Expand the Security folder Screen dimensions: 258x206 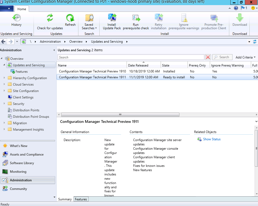pos(4,104)
